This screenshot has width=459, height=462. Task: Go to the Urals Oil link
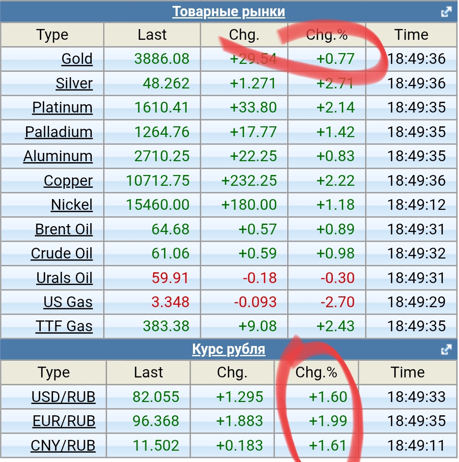64,278
